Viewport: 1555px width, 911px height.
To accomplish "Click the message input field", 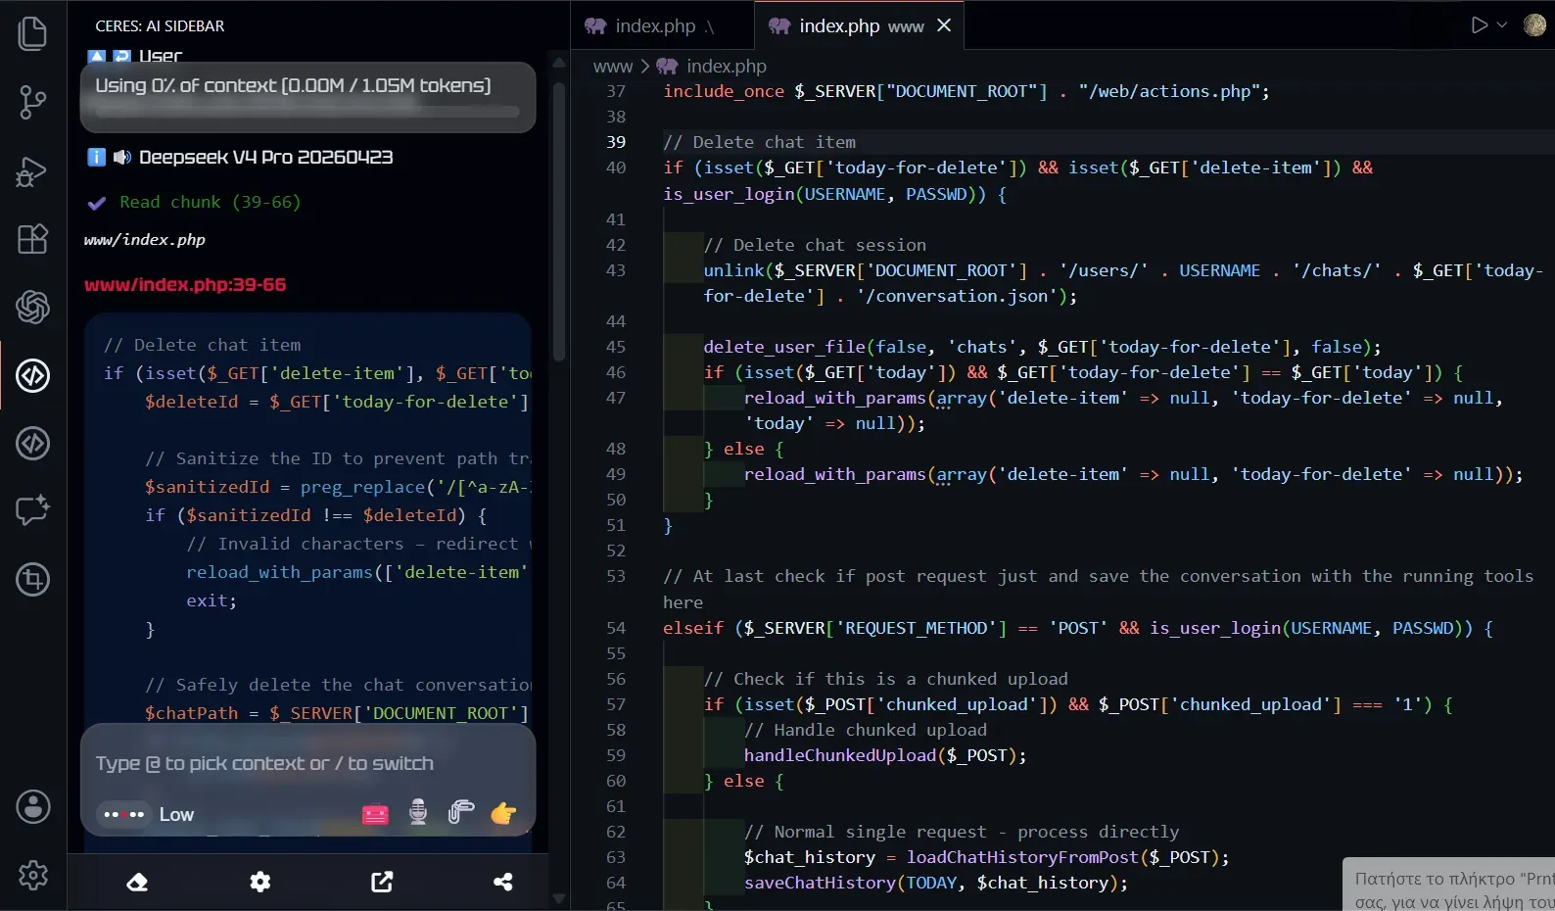I will tap(307, 763).
